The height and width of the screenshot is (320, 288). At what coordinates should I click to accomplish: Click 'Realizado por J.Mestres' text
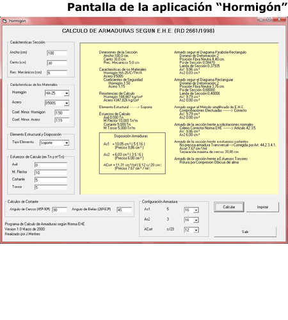[x=22, y=234]
